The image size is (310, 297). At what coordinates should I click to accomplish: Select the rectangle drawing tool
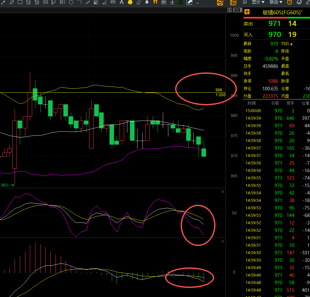tap(20, 2)
